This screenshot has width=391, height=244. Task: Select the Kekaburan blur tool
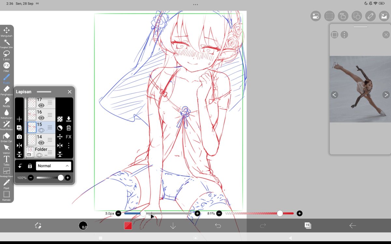pyautogui.click(x=7, y=114)
